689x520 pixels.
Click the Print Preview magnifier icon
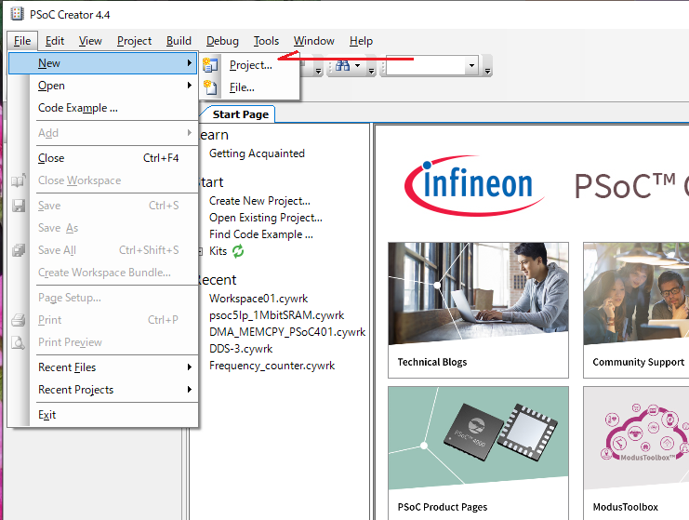tap(18, 342)
